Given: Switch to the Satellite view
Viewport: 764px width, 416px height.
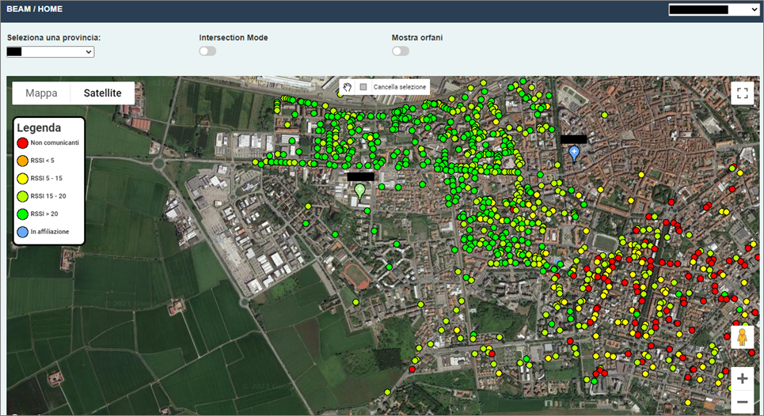Looking at the screenshot, I should click(x=102, y=93).
